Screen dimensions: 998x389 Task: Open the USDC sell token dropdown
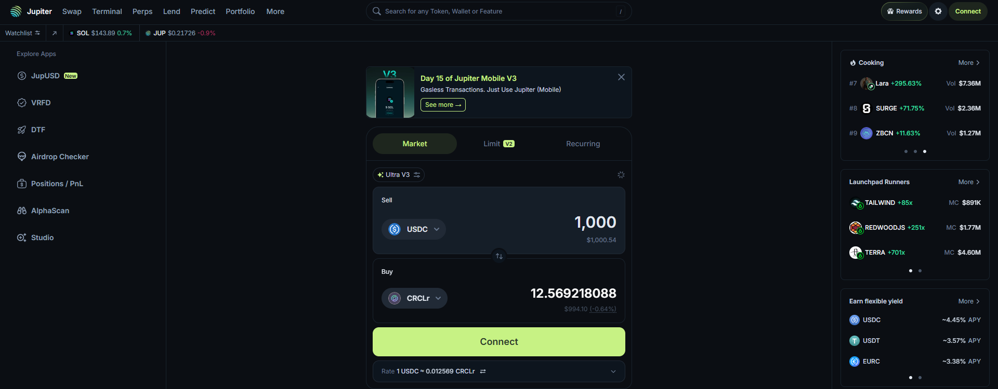tap(414, 229)
